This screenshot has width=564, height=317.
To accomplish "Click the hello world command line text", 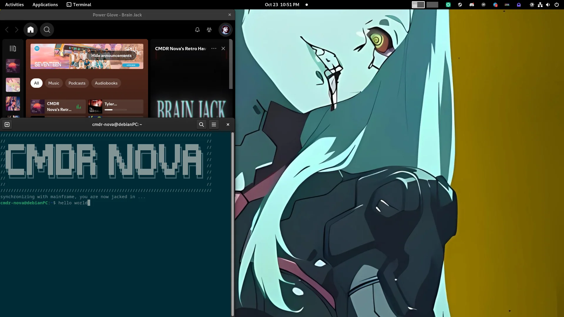I will point(73,203).
